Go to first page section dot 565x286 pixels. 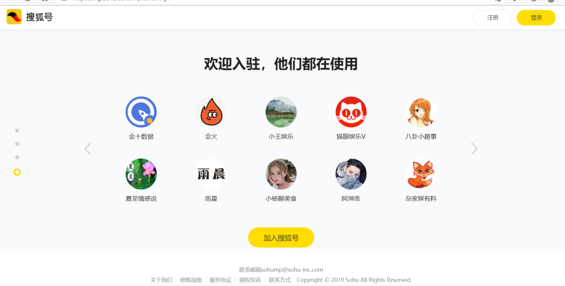pyautogui.click(x=17, y=131)
